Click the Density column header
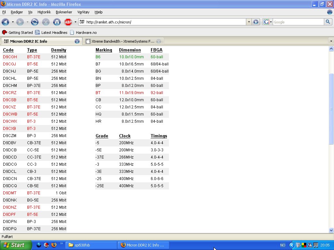 [59, 50]
